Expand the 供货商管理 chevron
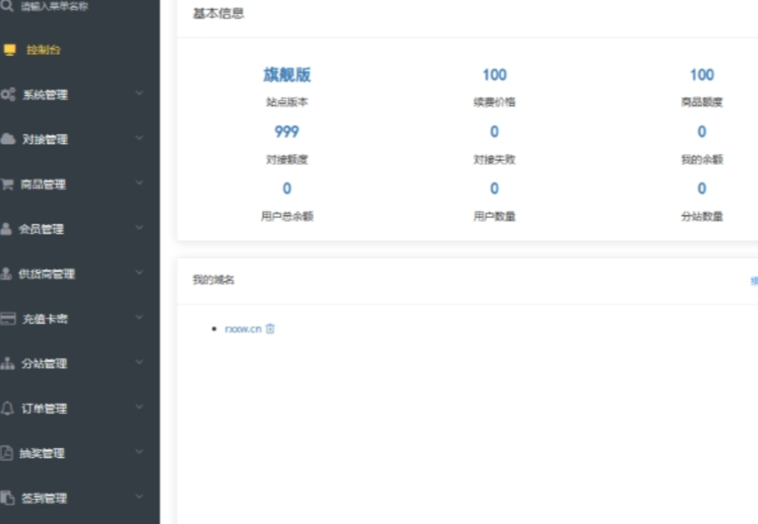758x524 pixels. [139, 273]
